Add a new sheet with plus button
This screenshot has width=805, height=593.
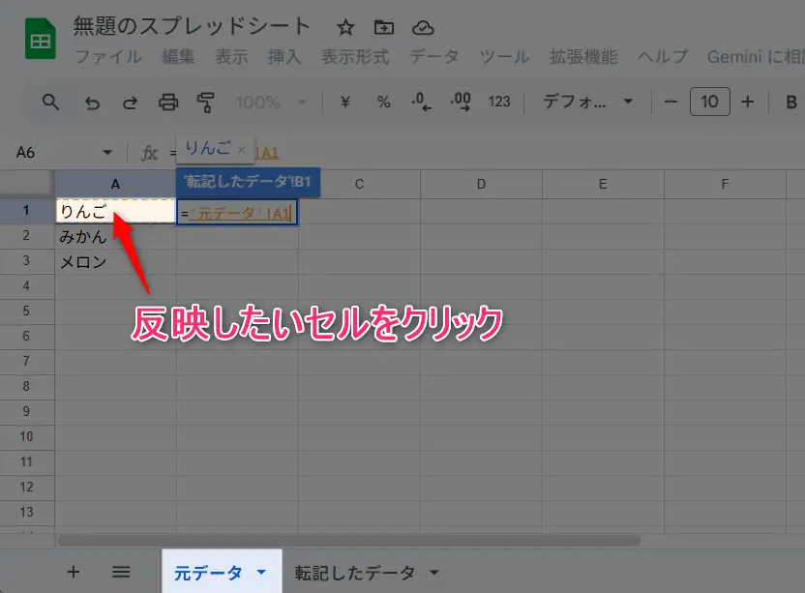pyautogui.click(x=74, y=572)
